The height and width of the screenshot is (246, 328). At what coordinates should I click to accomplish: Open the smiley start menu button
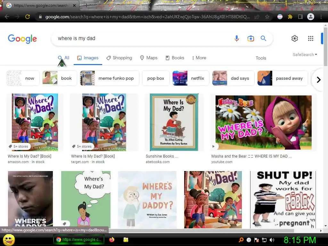pyautogui.click(x=9, y=240)
